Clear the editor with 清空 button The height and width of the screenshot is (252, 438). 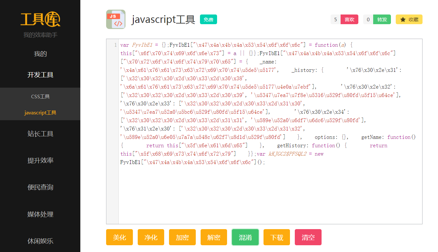[x=308, y=237]
